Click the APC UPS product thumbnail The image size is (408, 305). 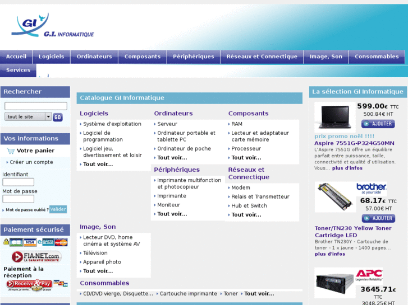tap(334, 283)
